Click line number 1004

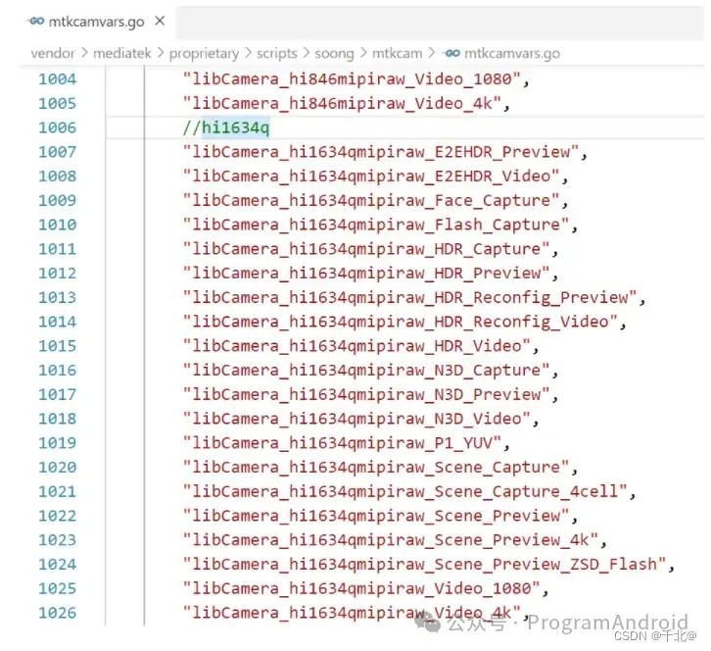57,79
